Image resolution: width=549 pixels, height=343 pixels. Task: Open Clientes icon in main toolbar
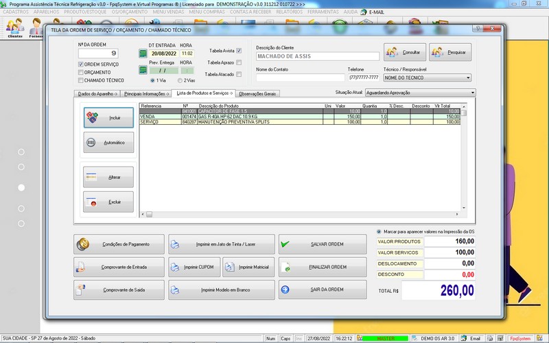(x=15, y=28)
